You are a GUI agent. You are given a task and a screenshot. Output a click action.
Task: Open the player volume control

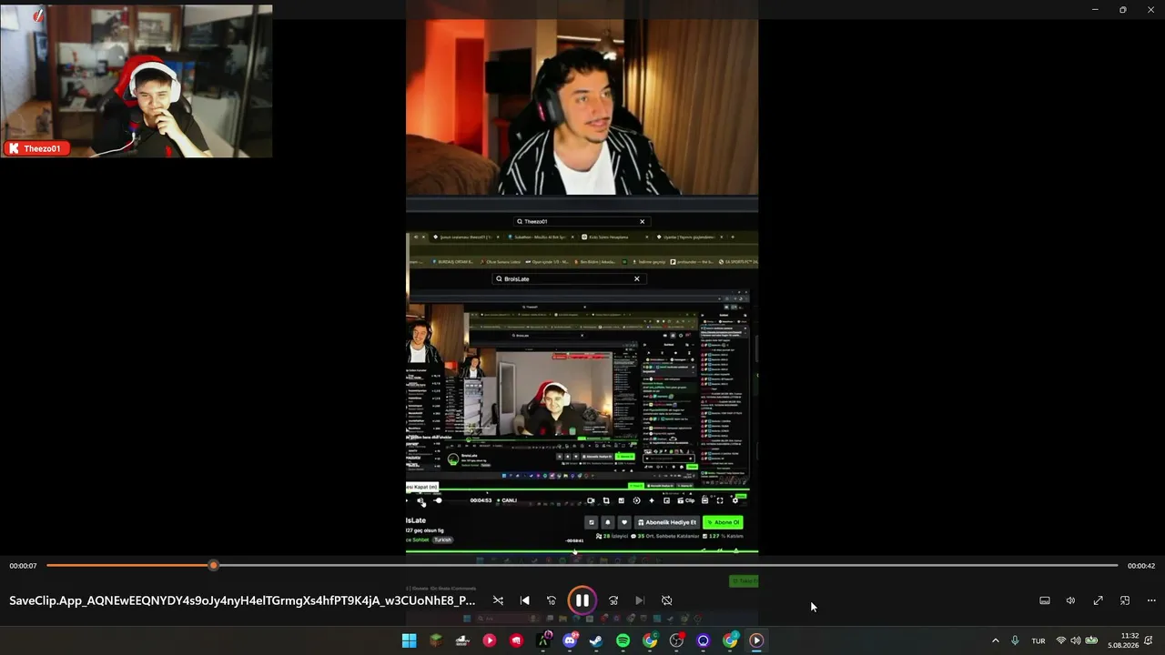(x=1071, y=600)
